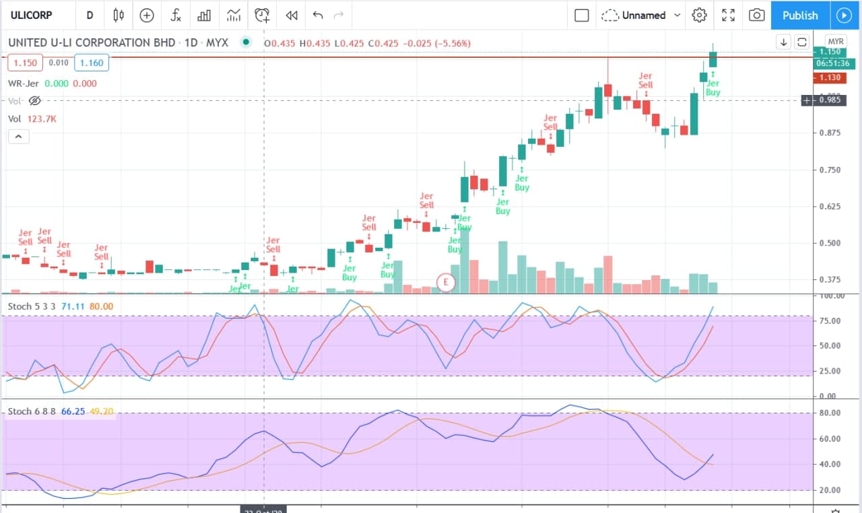Toggle the hidden Vol indicator eye icon
Image resolution: width=862 pixels, height=513 pixels.
(x=35, y=101)
